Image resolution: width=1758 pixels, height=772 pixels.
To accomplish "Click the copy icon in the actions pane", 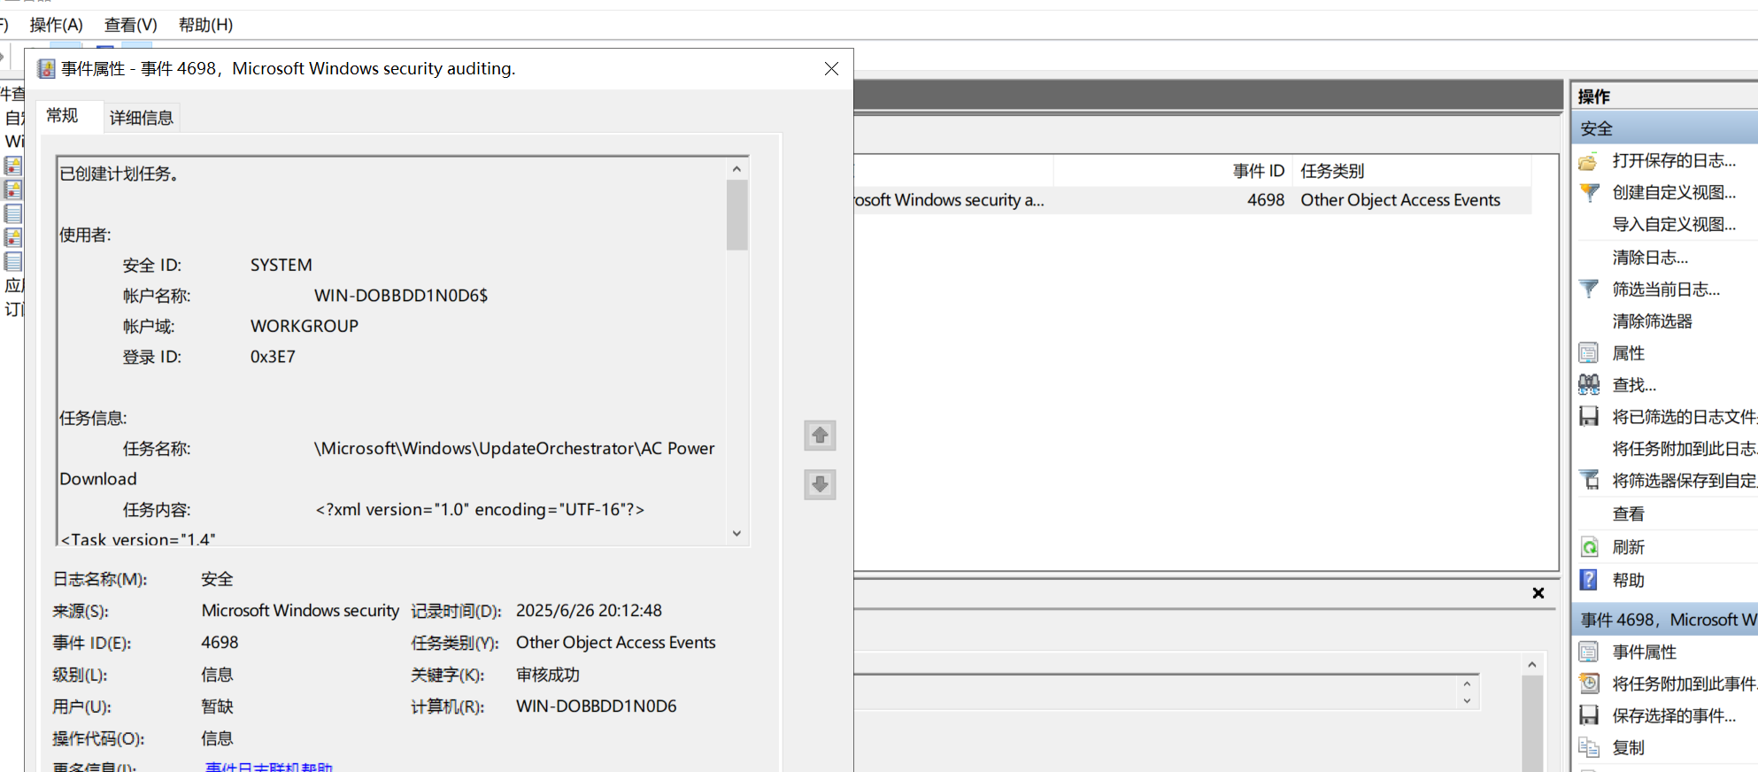I will [1588, 747].
